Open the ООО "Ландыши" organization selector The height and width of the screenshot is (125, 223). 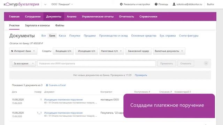tap(62, 5)
